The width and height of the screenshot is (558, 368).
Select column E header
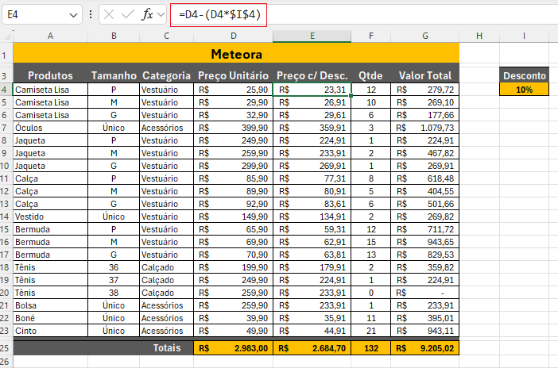[x=312, y=36]
